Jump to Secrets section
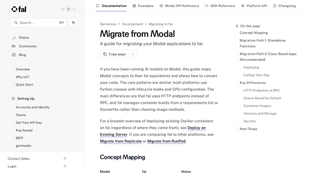Image resolution: width=309 pixels, height=173 pixels. pos(250,121)
